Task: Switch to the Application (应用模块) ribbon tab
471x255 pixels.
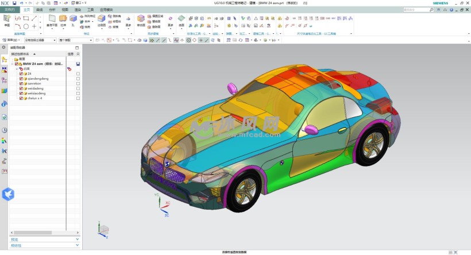Action: [x=107, y=10]
